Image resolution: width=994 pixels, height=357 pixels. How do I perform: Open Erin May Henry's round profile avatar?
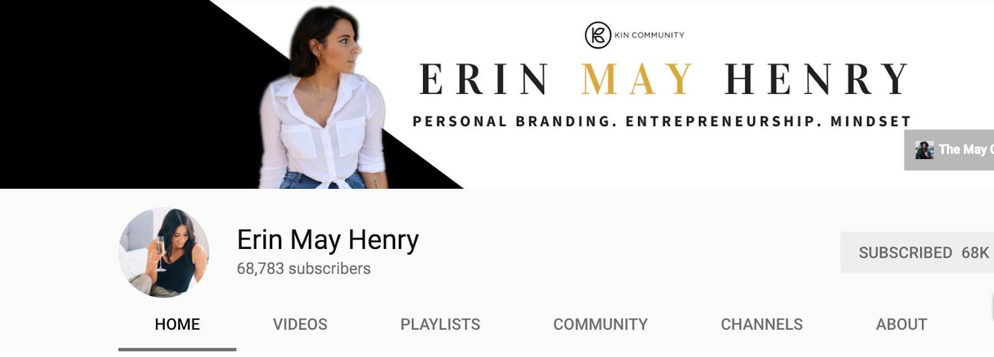[164, 253]
